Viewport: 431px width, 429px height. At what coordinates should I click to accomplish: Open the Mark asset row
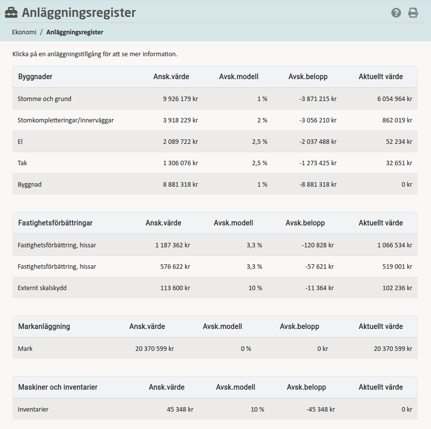coord(25,349)
